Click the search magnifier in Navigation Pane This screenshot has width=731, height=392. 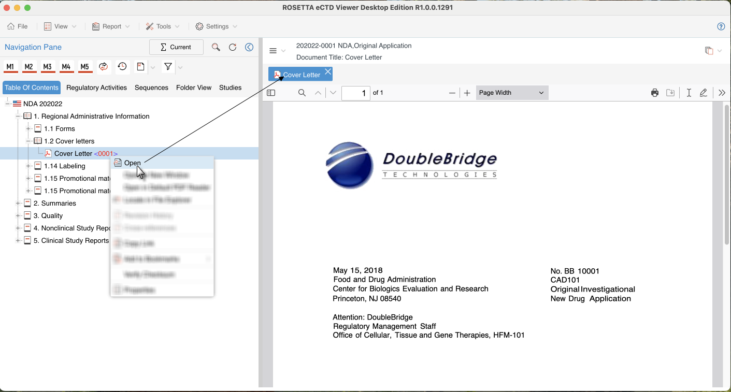(216, 47)
